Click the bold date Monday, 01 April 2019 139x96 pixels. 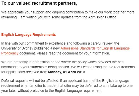click(66, 72)
